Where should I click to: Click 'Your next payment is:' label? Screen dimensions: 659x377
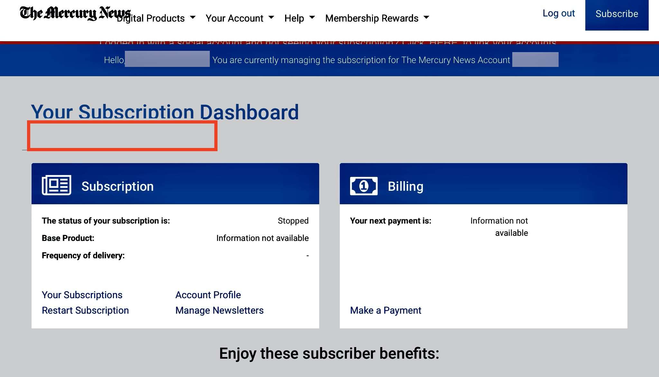391,221
